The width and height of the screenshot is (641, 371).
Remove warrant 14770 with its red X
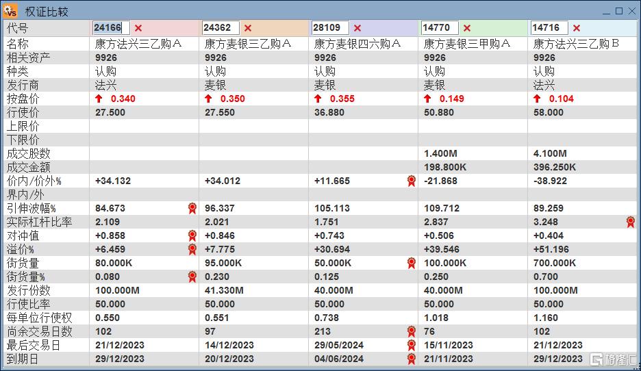(467, 28)
